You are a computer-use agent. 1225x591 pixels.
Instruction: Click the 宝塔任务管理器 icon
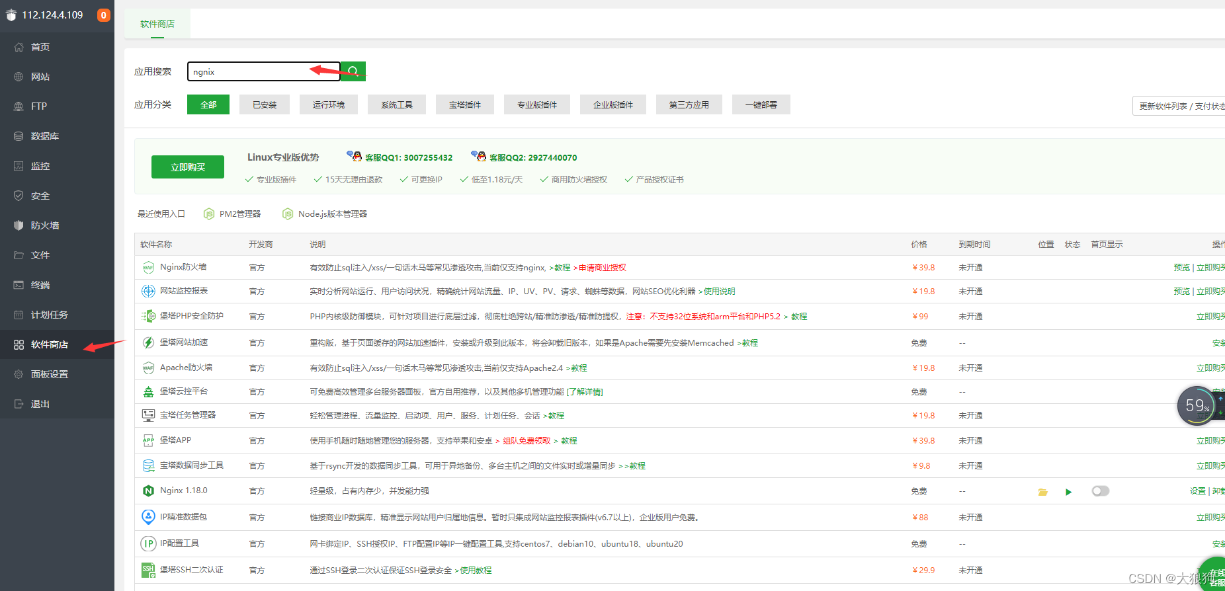point(148,415)
